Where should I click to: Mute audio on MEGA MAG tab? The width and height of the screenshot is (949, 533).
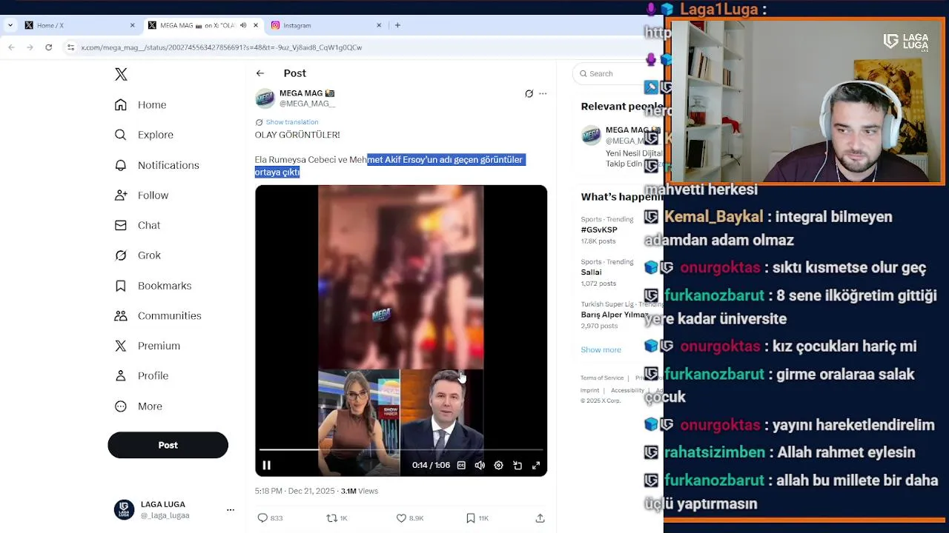tap(243, 25)
